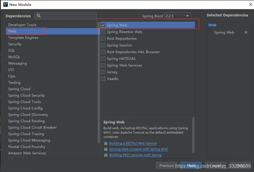Click the blue Next button
Screen dimensions: 254x172
point(191,165)
